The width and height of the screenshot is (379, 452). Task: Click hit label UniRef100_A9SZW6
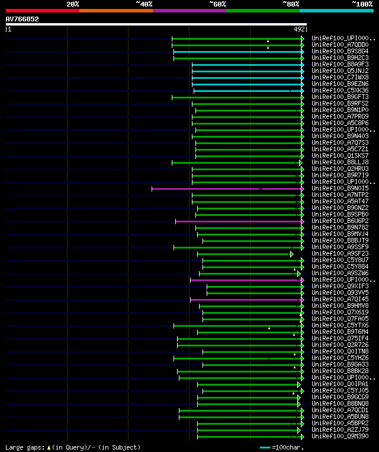[x=340, y=273]
